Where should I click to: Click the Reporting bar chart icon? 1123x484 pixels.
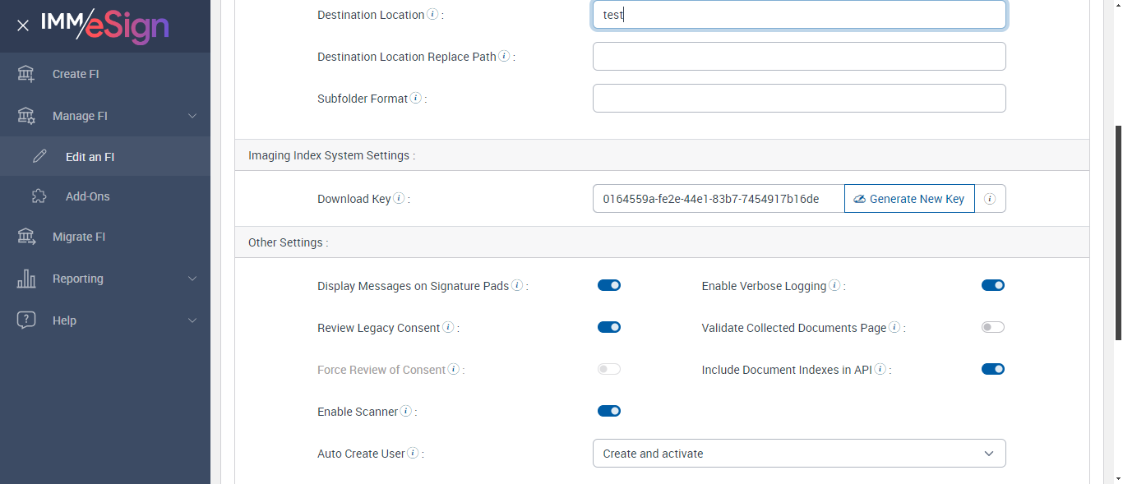coord(26,279)
